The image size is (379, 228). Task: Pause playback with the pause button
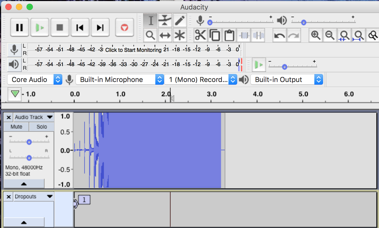coord(19,27)
